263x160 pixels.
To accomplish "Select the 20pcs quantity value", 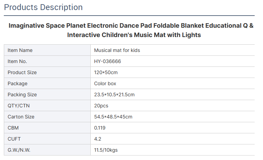I will [101, 106].
